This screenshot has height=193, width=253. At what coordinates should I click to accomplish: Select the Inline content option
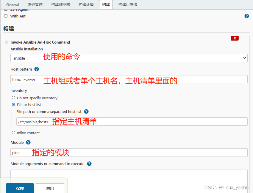click(x=13, y=133)
